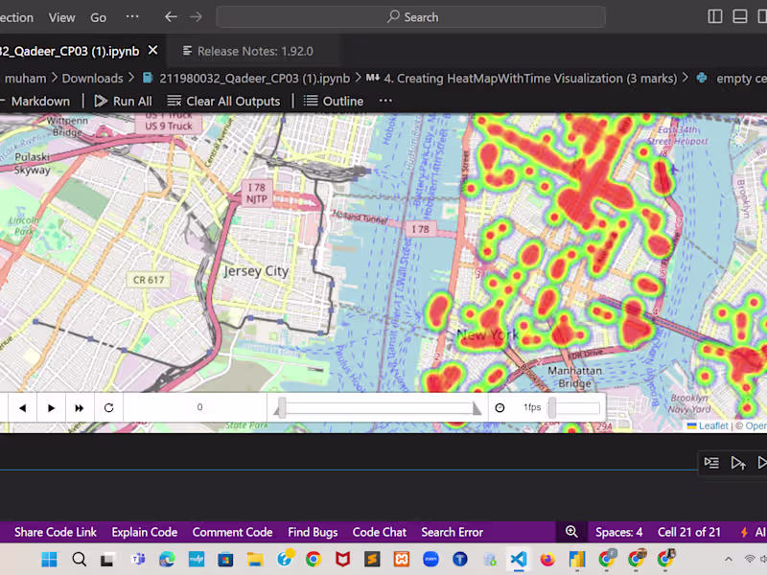The image size is (767, 575).
Task: Click Clear All Outputs
Action: 223,101
